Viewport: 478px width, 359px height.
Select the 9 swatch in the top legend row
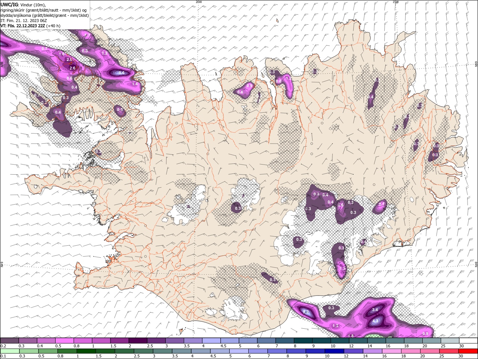(322, 341)
